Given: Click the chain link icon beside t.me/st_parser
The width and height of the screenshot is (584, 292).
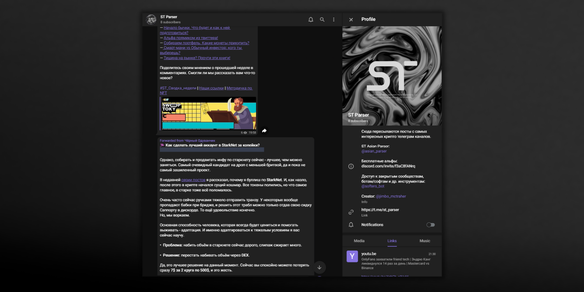Looking at the screenshot, I should click(x=351, y=212).
